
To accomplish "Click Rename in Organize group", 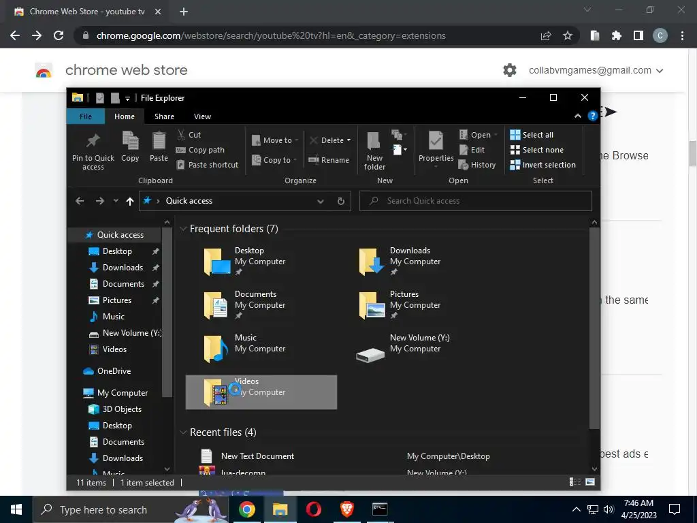I will [x=329, y=160].
